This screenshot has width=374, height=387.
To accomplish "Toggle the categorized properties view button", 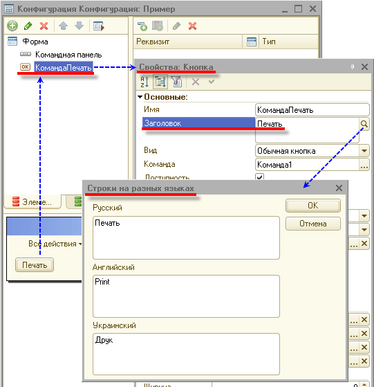I will [160, 82].
